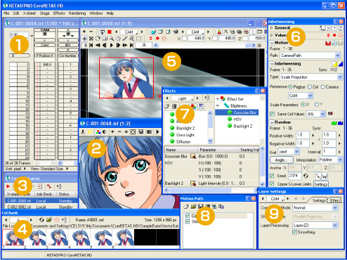Image resolution: width=347 pixels, height=260 pixels.
Task: Start the Execute Queue with the red play icon
Action: tap(8, 186)
